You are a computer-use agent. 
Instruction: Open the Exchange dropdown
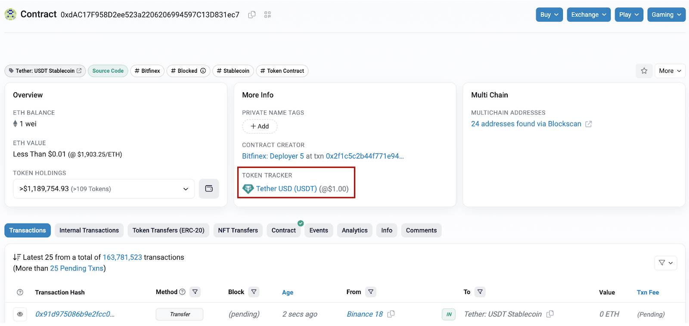589,15
